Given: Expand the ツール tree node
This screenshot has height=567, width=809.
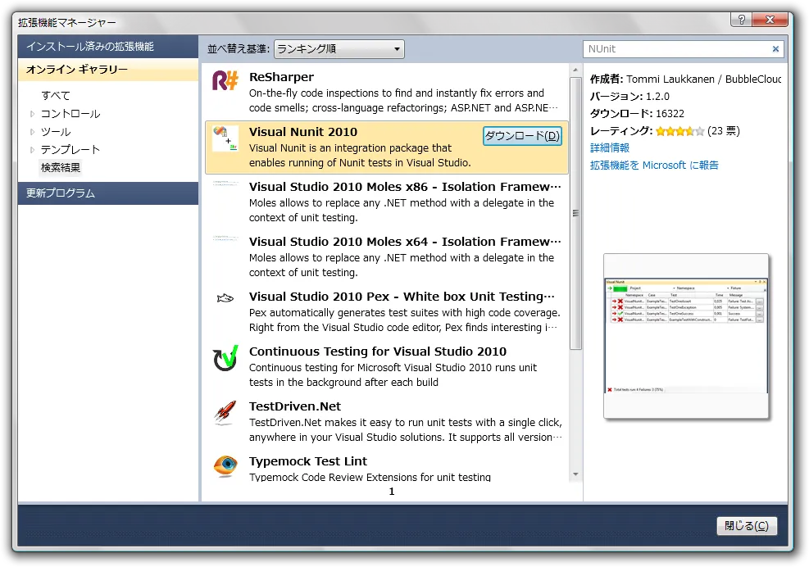Looking at the screenshot, I should tap(33, 132).
